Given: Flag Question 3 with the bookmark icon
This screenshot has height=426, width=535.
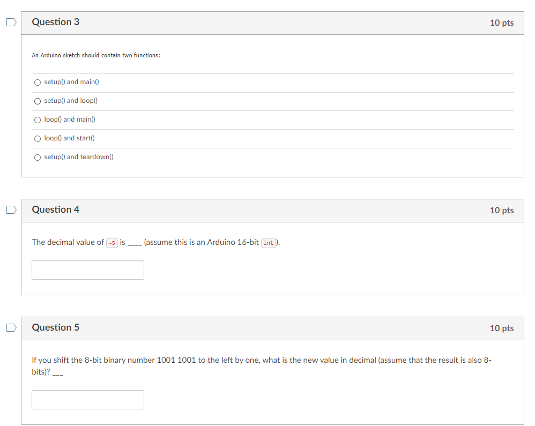Looking at the screenshot, I should pos(11,22).
